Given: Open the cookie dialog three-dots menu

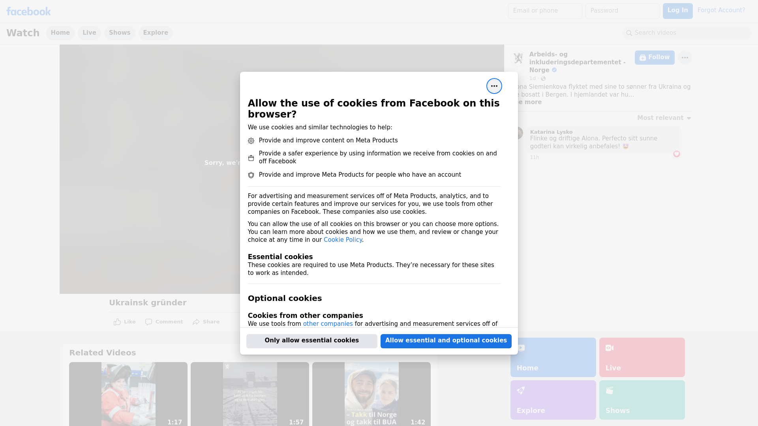Looking at the screenshot, I should click(494, 86).
